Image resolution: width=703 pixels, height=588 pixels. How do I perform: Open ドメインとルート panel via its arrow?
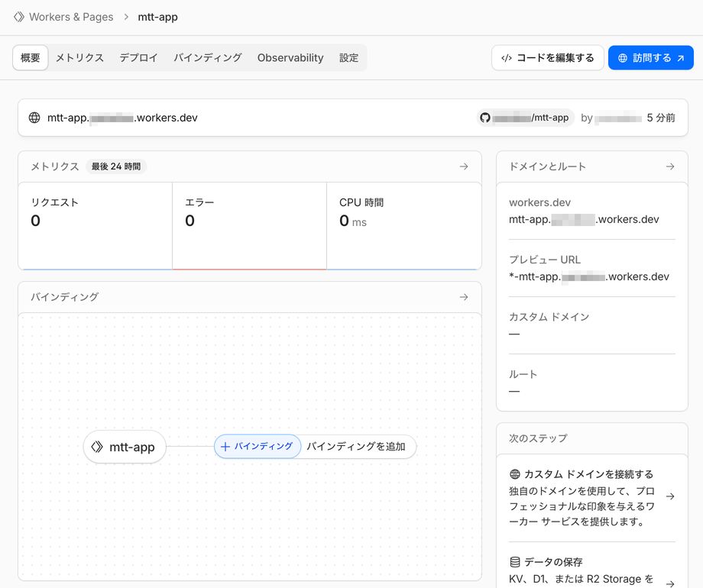pos(670,166)
